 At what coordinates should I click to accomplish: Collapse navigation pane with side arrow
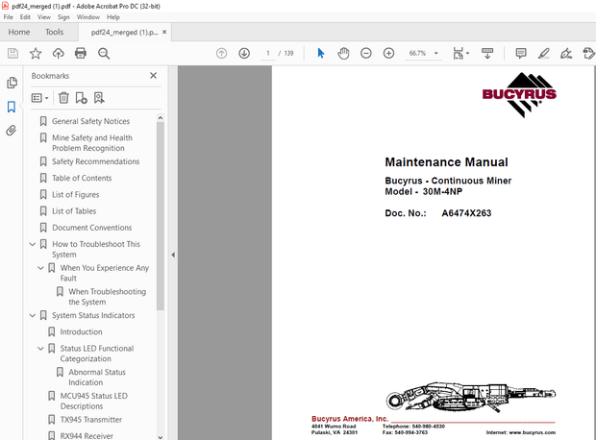coord(173,255)
